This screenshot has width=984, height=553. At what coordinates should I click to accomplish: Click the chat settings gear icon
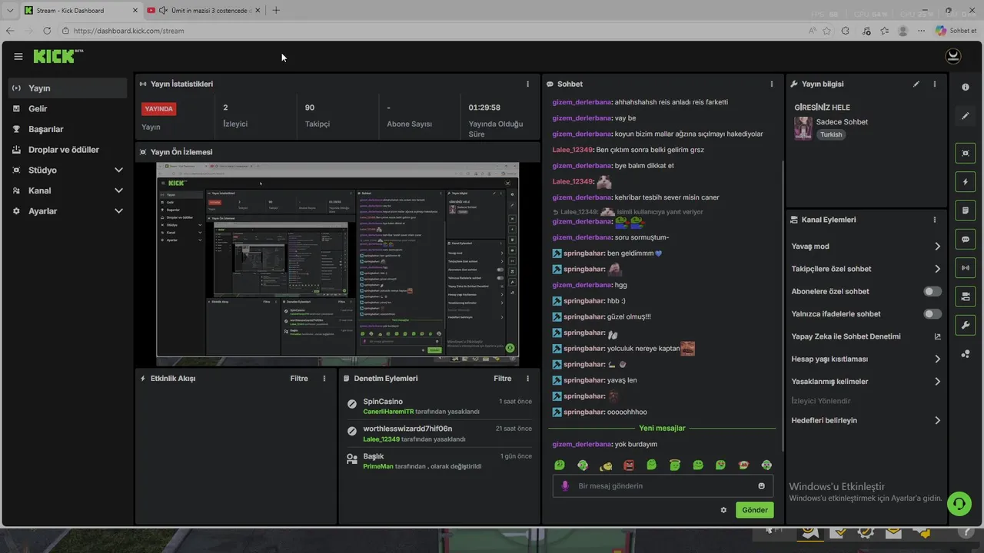tap(723, 510)
